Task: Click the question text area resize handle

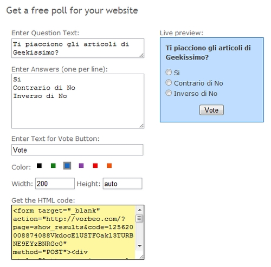Action: (141, 55)
